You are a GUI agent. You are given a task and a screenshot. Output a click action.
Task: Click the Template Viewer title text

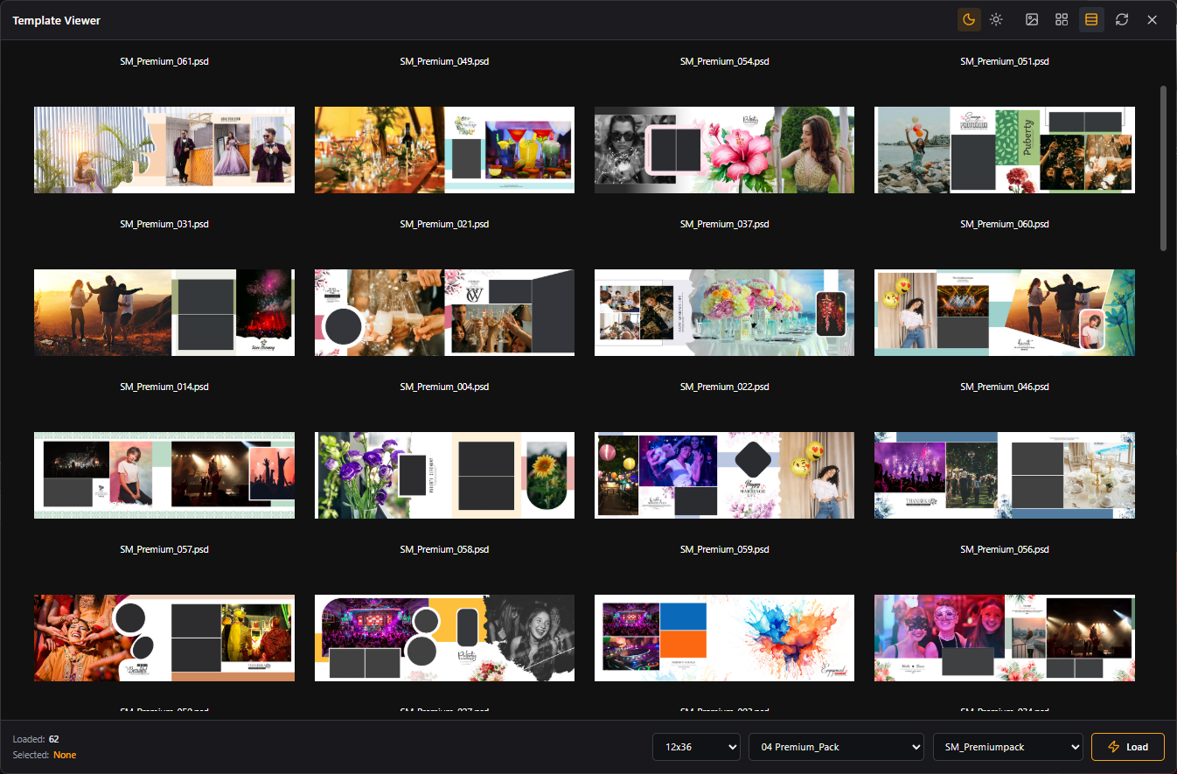click(x=57, y=20)
